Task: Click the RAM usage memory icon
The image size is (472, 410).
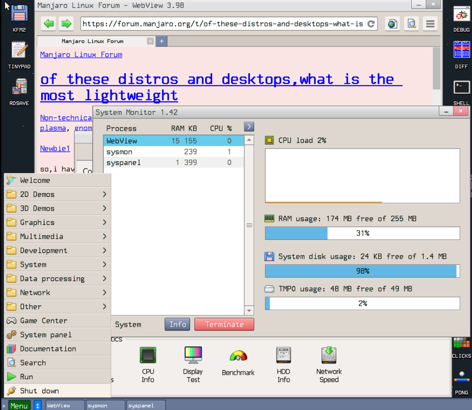Action: (x=269, y=219)
